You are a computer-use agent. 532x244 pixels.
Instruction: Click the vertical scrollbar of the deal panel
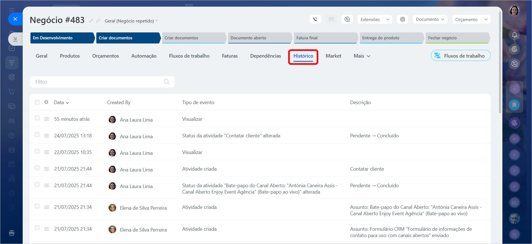coord(500,62)
